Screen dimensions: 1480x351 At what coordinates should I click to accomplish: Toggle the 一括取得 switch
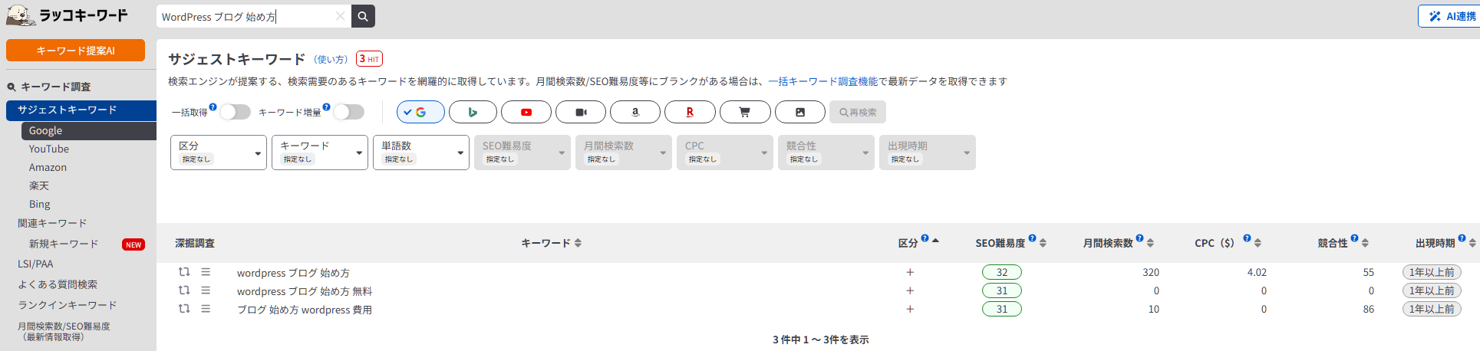235,112
